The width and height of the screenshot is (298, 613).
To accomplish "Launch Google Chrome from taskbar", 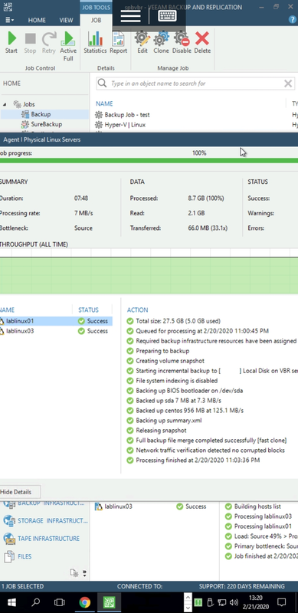I will [84, 602].
